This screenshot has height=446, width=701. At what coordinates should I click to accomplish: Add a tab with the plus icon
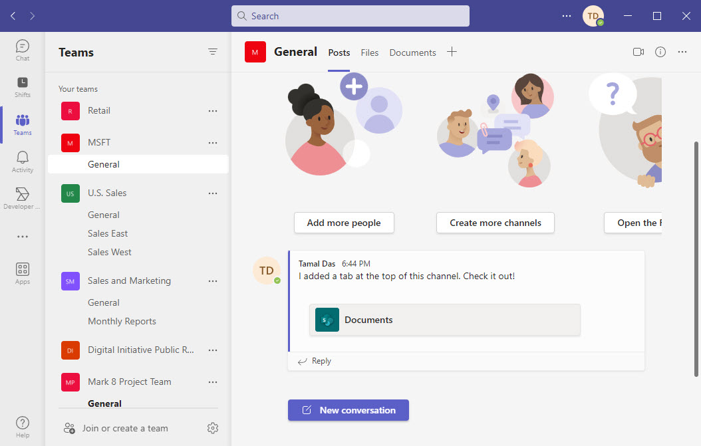[452, 52]
